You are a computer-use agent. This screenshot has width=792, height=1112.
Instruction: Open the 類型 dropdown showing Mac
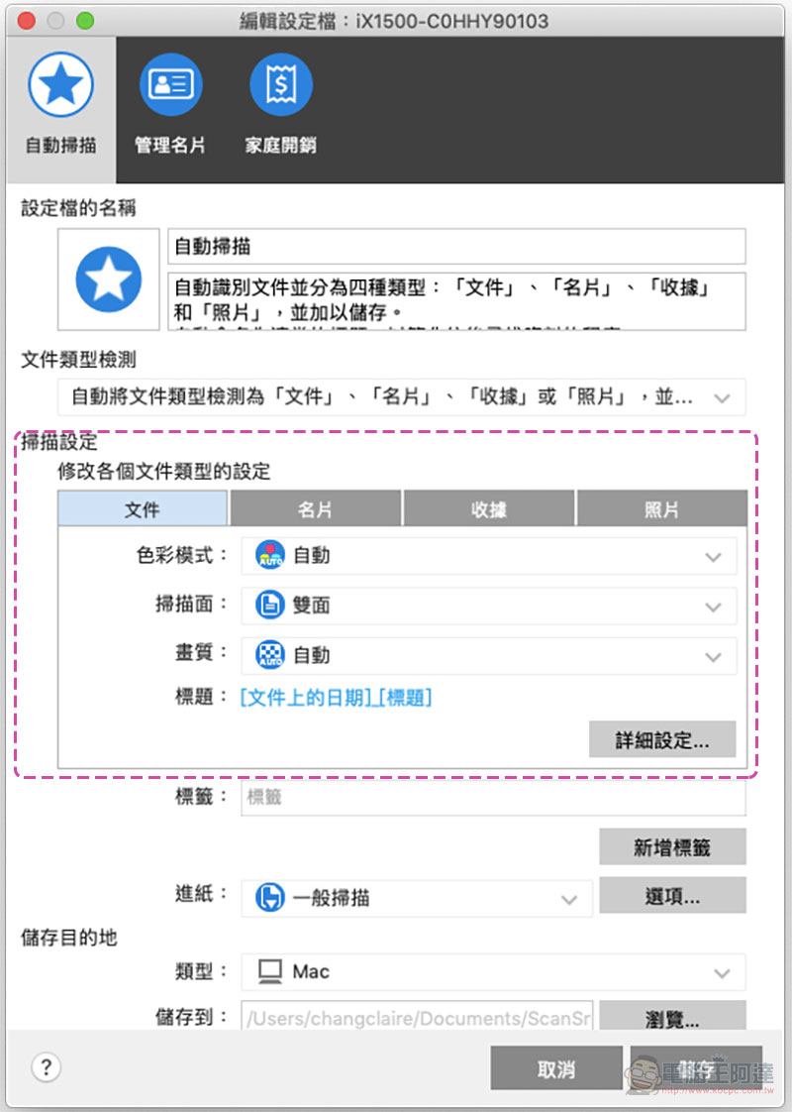click(x=493, y=972)
